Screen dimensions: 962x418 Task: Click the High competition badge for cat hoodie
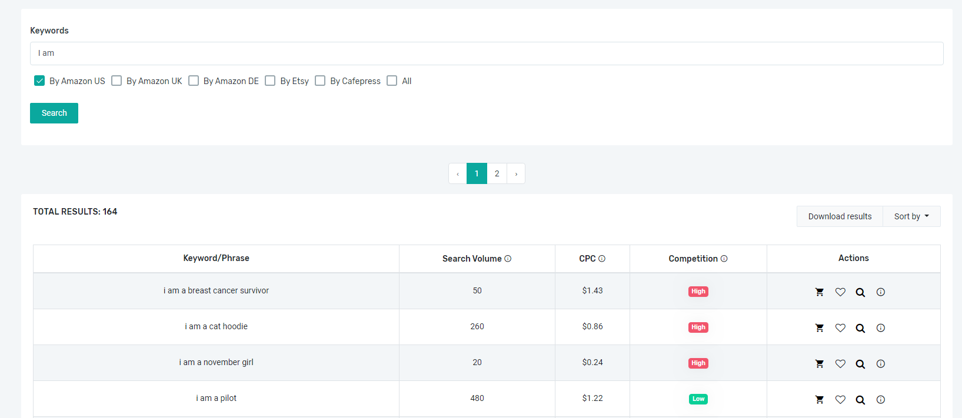[698, 327]
